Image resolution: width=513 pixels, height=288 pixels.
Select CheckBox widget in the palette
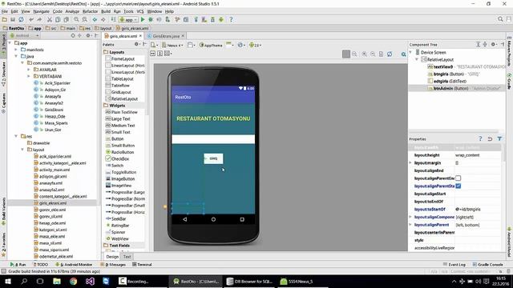[117, 158]
